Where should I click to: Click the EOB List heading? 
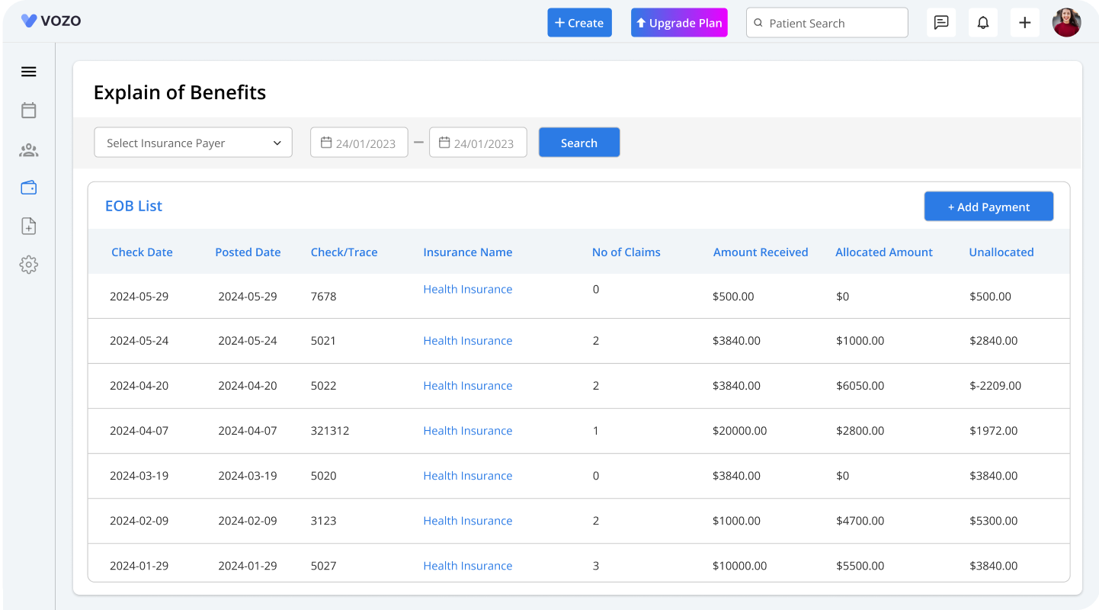[133, 206]
